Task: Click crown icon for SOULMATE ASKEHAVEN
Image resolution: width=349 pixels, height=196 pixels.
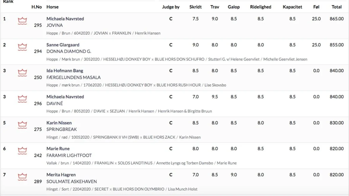Action: [x=22, y=177]
